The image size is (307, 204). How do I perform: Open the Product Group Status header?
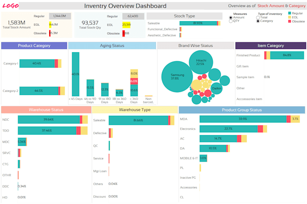click(x=242, y=110)
